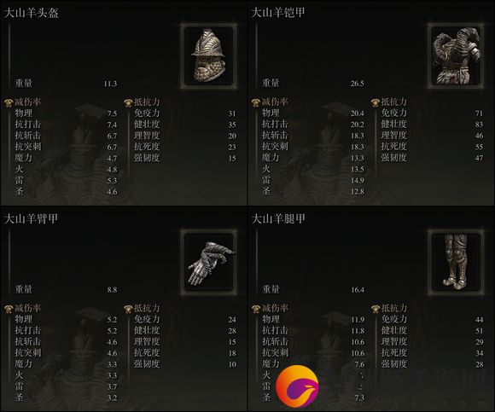The image size is (495, 412).
Task: Click the 大山羊头盔 helmet item thumbnail
Action: pyautogui.click(x=209, y=55)
